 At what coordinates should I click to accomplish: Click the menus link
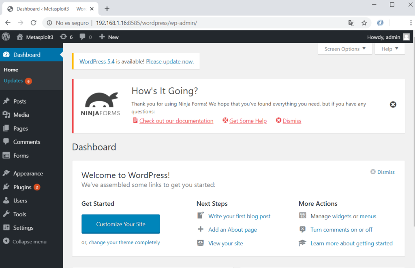[x=368, y=216]
